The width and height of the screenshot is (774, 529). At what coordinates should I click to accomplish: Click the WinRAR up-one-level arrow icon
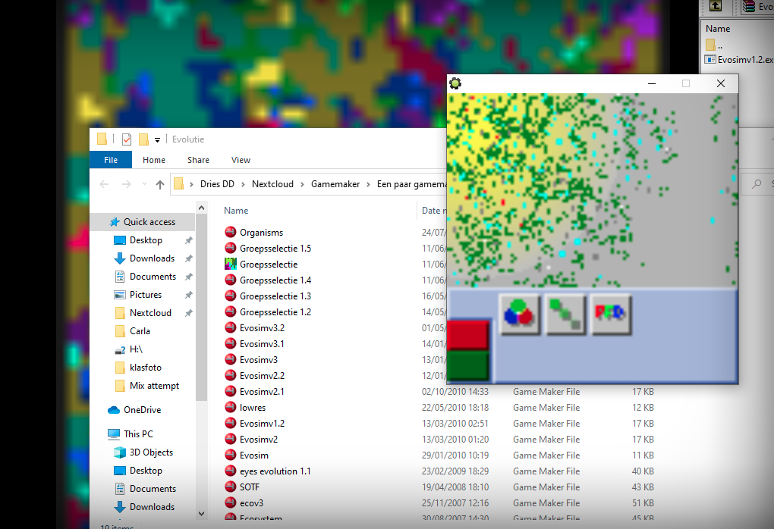[x=715, y=6]
